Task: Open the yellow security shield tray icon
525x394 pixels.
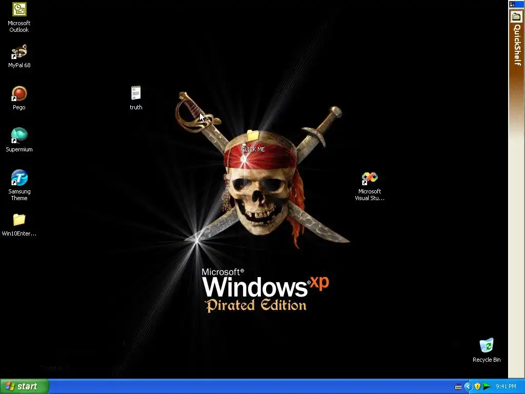Action: [477, 386]
